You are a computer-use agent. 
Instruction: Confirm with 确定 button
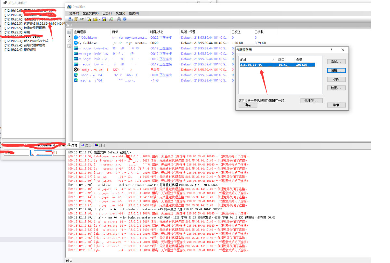(248, 105)
